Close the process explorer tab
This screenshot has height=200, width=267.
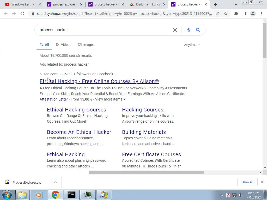(81, 4)
